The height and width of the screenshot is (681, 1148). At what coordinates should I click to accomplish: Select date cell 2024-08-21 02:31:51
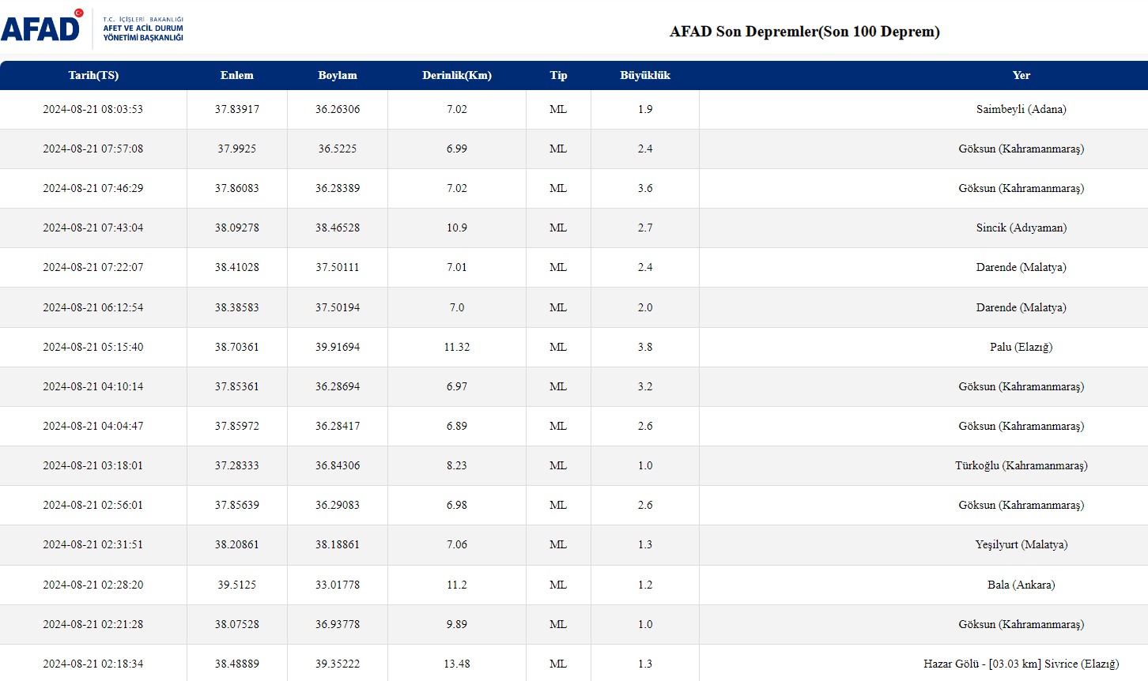[x=93, y=544]
